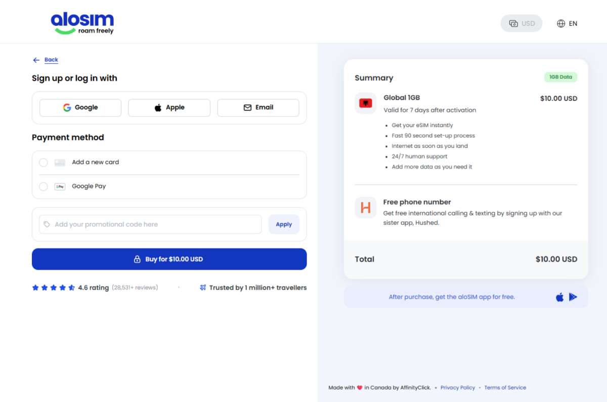Open the Google Play store icon
This screenshot has width=607, height=402.
tap(573, 297)
